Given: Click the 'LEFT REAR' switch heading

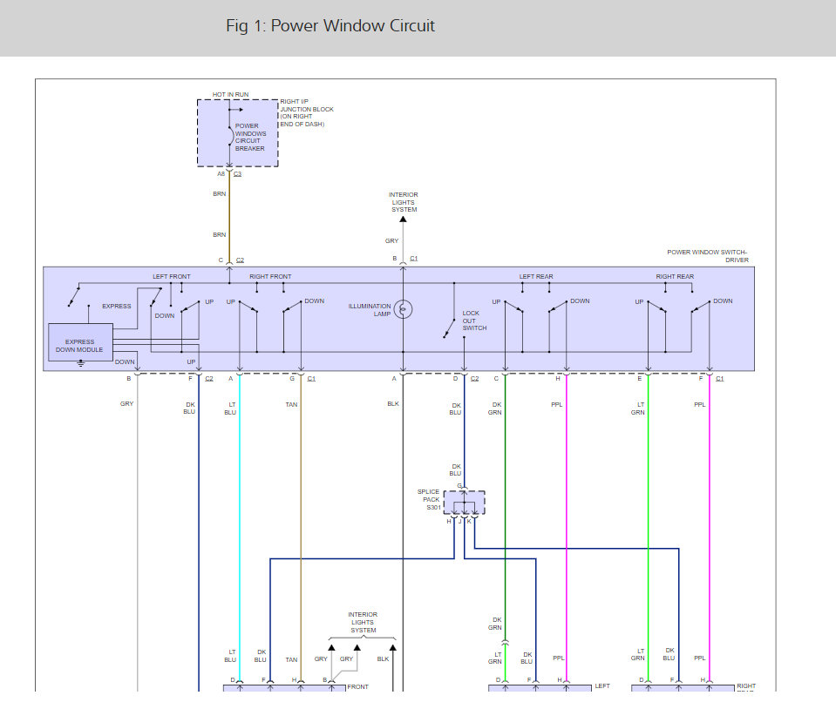Looking at the screenshot, I should (536, 276).
